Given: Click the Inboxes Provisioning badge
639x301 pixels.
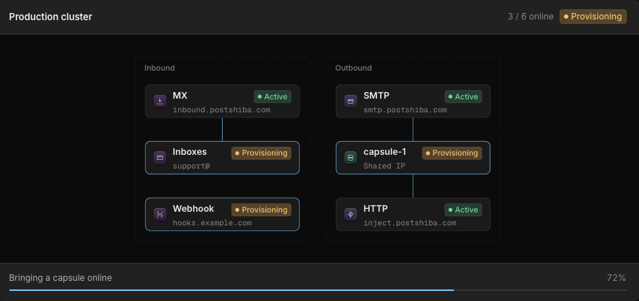Looking at the screenshot, I should pyautogui.click(x=261, y=153).
